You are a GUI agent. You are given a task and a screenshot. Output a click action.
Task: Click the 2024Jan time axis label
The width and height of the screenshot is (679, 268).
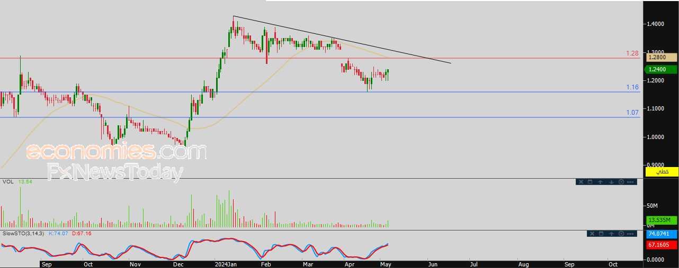(226, 264)
